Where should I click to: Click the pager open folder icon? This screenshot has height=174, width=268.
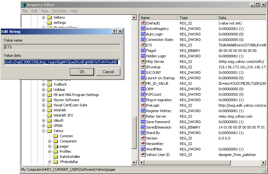pyautogui.click(x=56, y=146)
